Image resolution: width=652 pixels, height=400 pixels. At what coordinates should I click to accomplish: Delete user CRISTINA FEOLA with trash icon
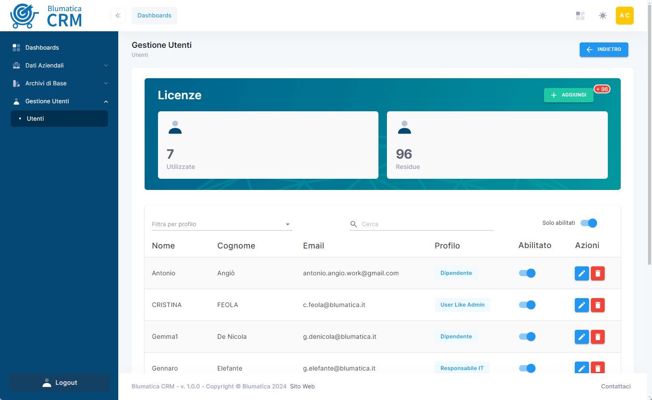click(x=598, y=305)
